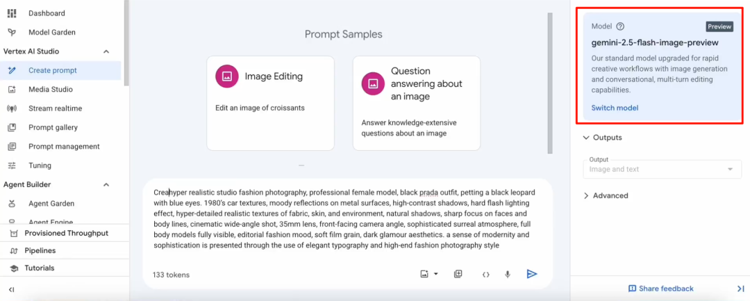Screen dimensions: 750x301
Task: Open the Output Image and text dropdown
Action: [x=662, y=170]
